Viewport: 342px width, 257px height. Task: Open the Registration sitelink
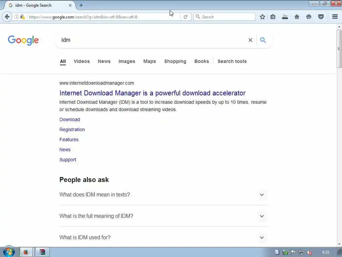72,130
